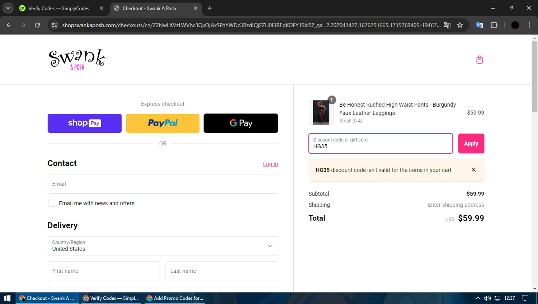Click the Discount code or gift card field
538x304 pixels.
[381, 144]
